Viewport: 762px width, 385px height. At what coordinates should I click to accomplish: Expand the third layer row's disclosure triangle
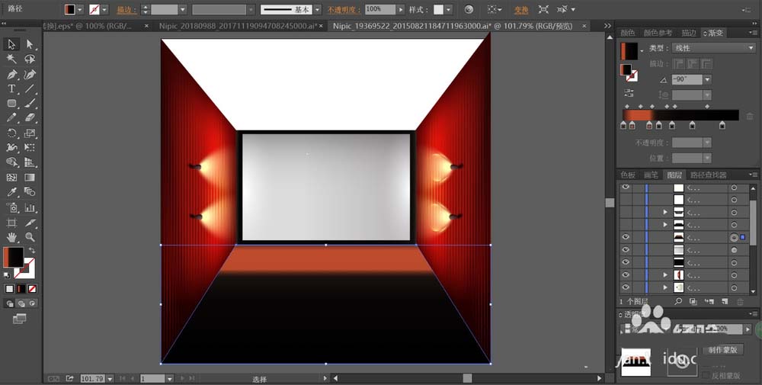coord(664,212)
